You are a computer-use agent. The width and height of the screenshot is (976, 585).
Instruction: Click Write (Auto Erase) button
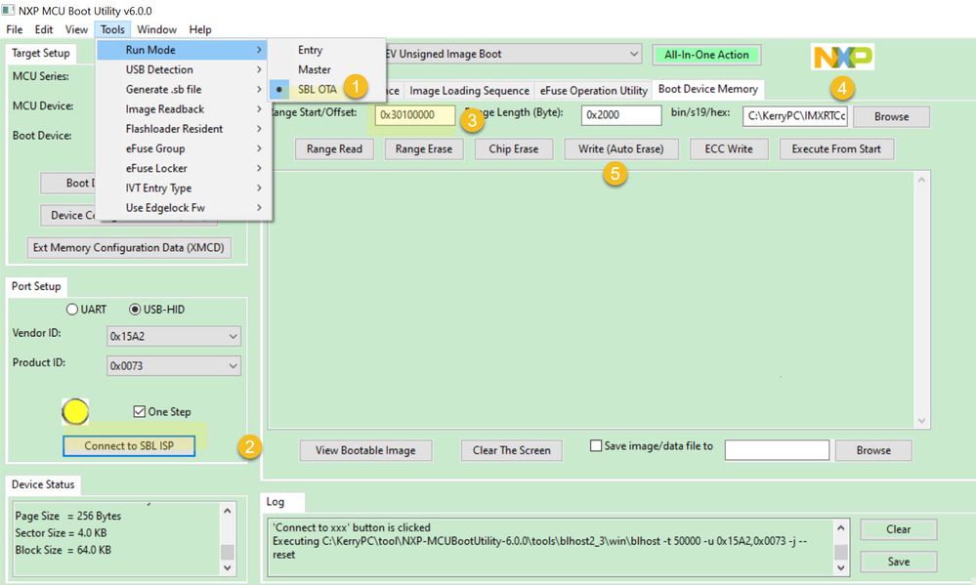[621, 148]
